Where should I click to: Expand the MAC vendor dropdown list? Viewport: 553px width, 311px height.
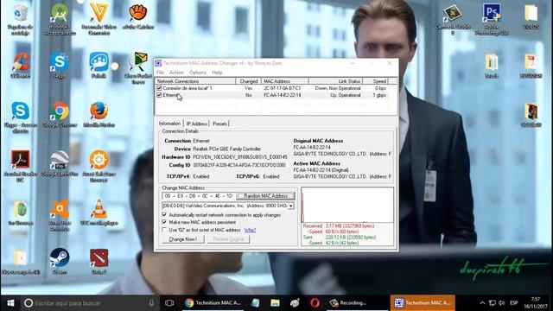291,206
